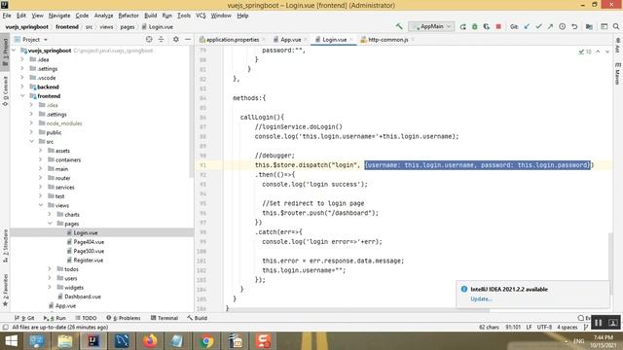Screen dimensions: 623x350
Task: Click the LF line separator status
Action: click(529, 328)
